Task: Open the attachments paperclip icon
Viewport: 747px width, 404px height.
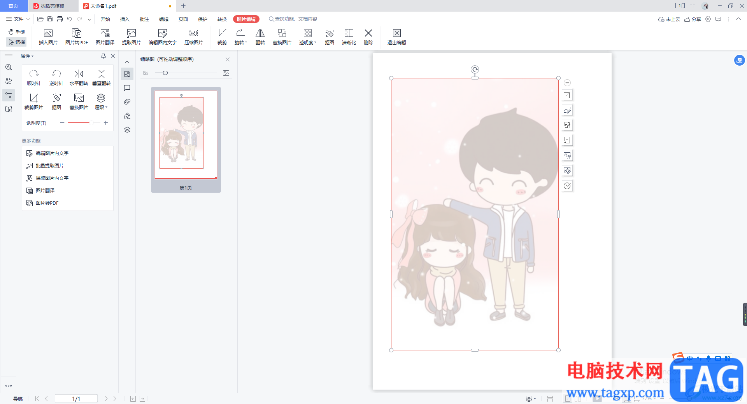Action: (x=127, y=102)
